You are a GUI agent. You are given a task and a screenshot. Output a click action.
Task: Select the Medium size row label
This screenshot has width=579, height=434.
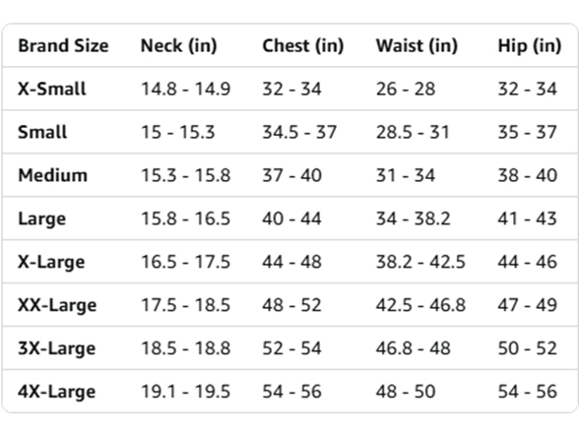(x=53, y=175)
